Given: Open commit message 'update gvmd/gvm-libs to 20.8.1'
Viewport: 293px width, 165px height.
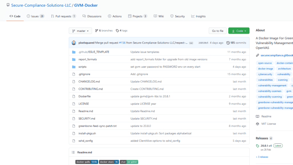Looking at the screenshot, I should point(150,96).
